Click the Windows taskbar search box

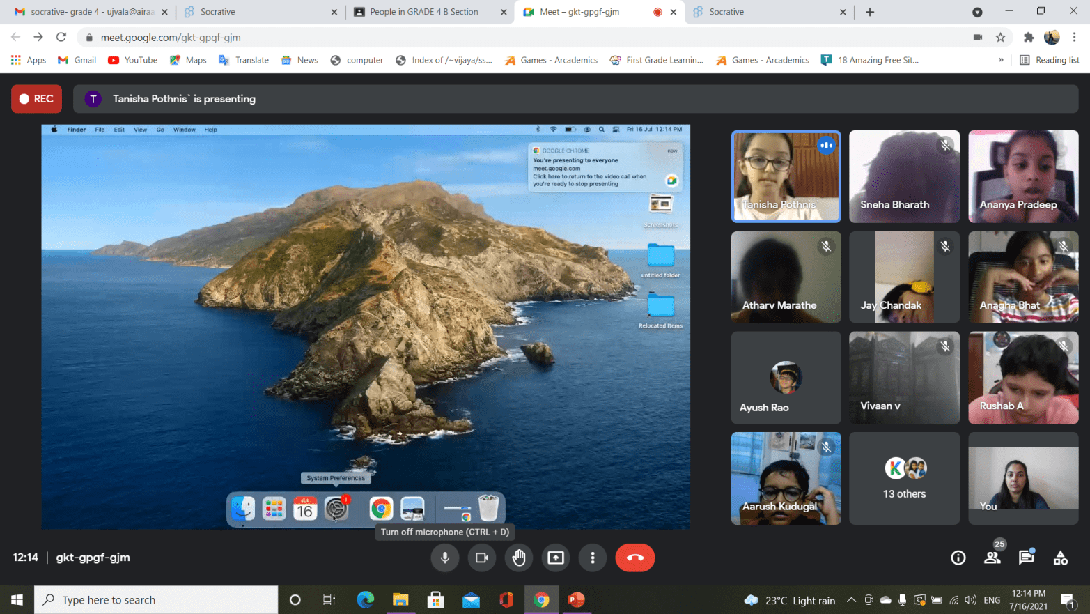157,600
